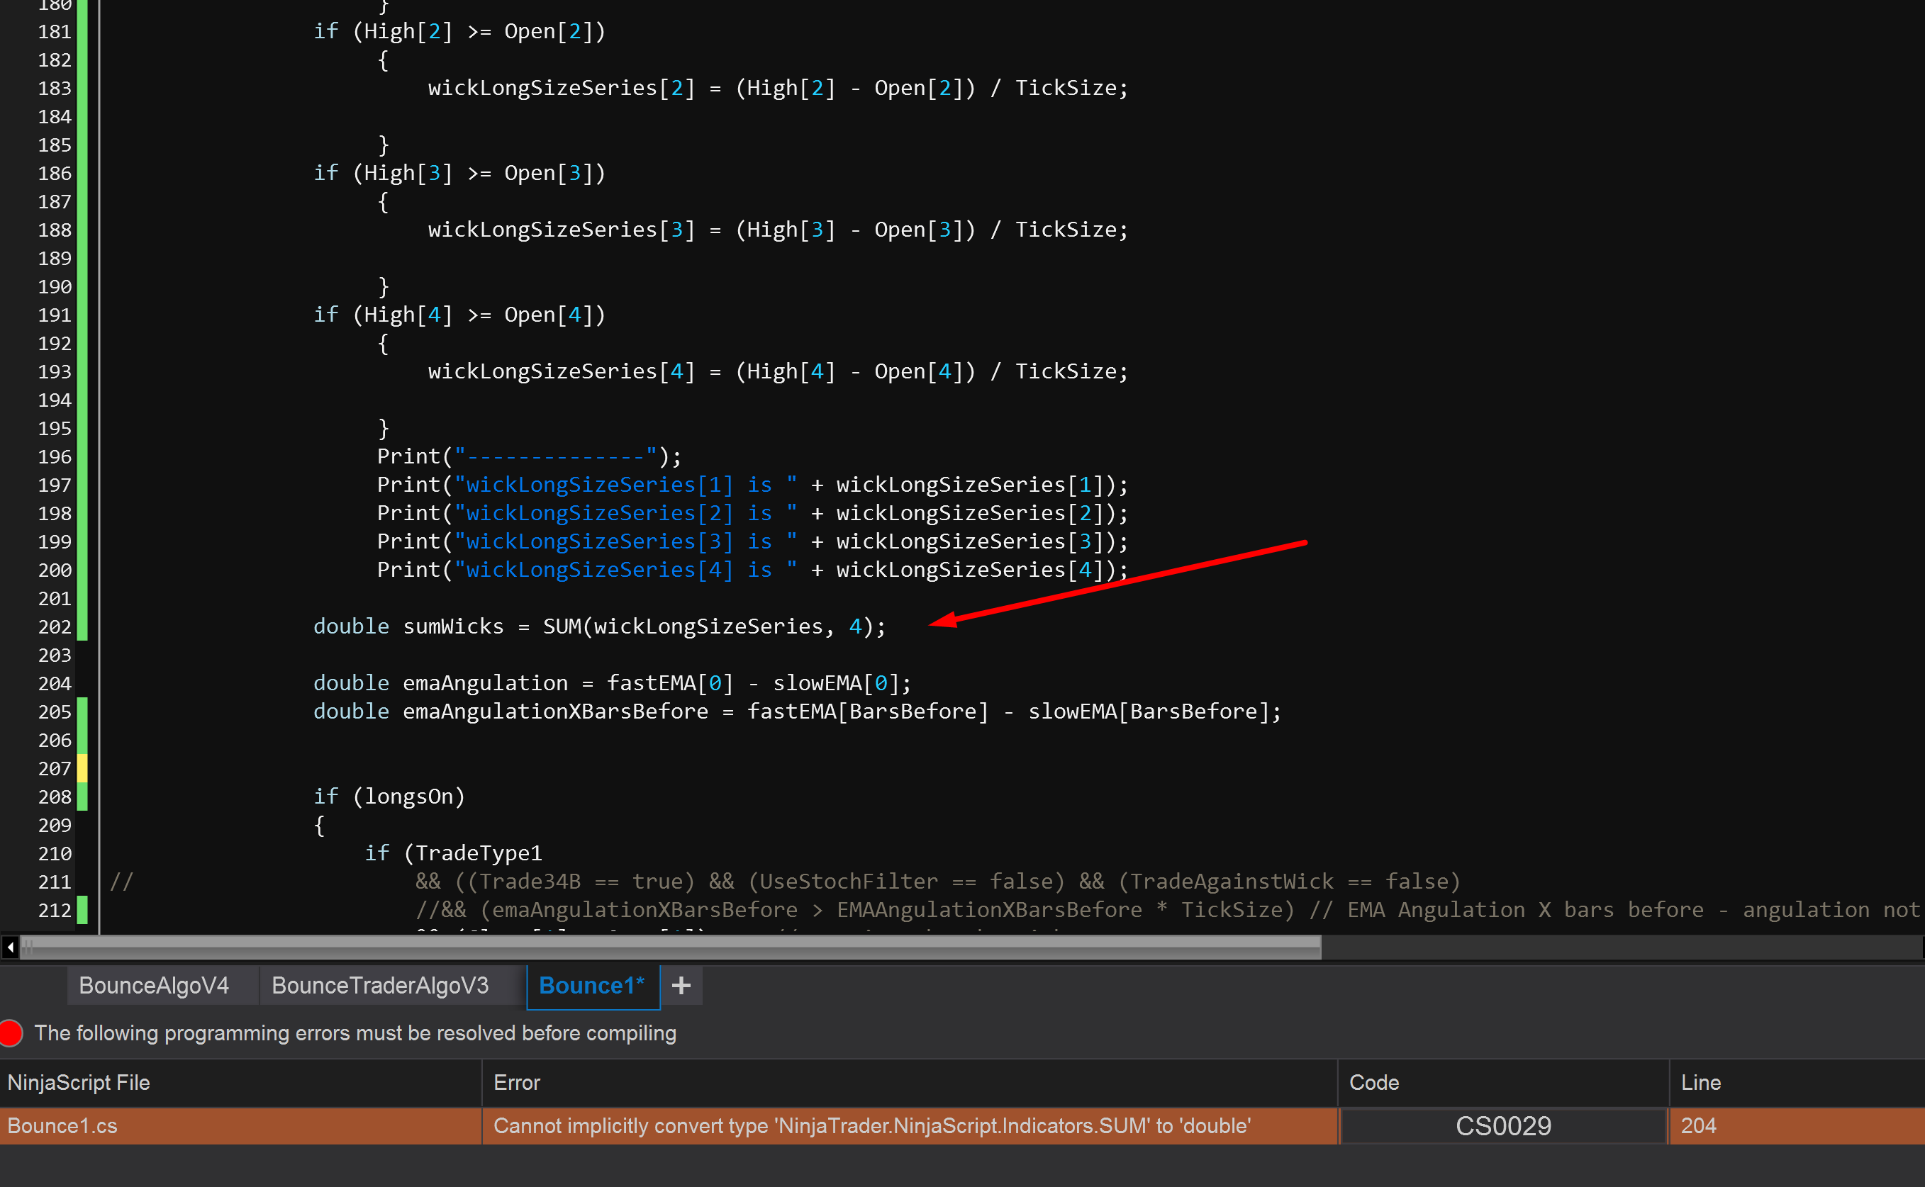Click line number 207 in the gutter
The image size is (1925, 1187).
[x=54, y=769]
